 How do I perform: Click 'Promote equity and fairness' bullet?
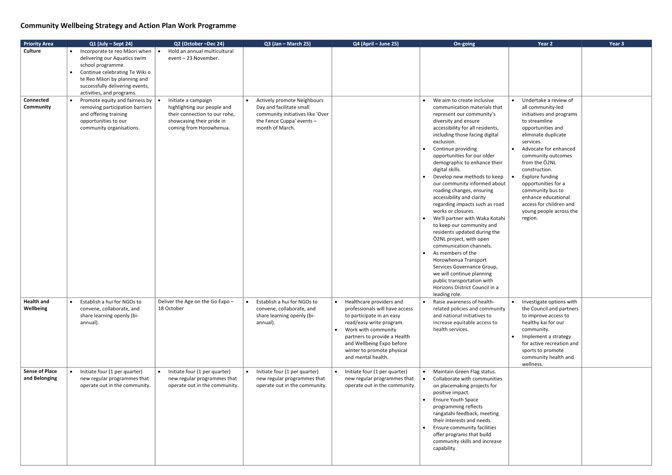tap(116, 114)
